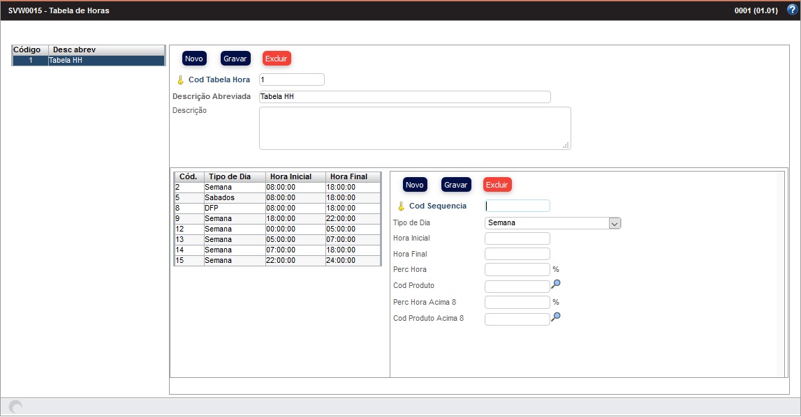801x417 pixels.
Task: Sort by Hora Inicial column header
Action: click(x=295, y=176)
